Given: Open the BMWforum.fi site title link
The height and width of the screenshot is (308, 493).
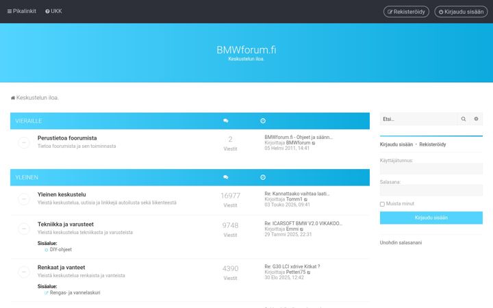Looking at the screenshot, I should (246, 50).
